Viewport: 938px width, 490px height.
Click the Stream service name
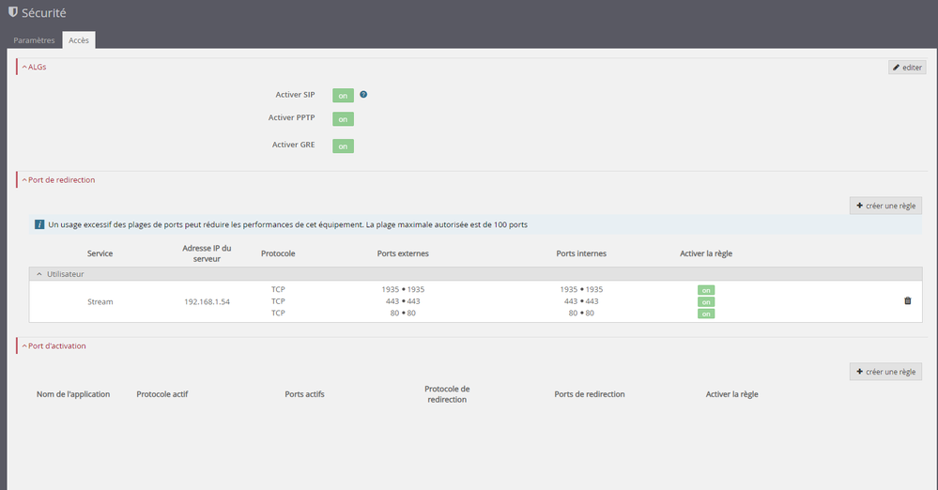pyautogui.click(x=100, y=301)
